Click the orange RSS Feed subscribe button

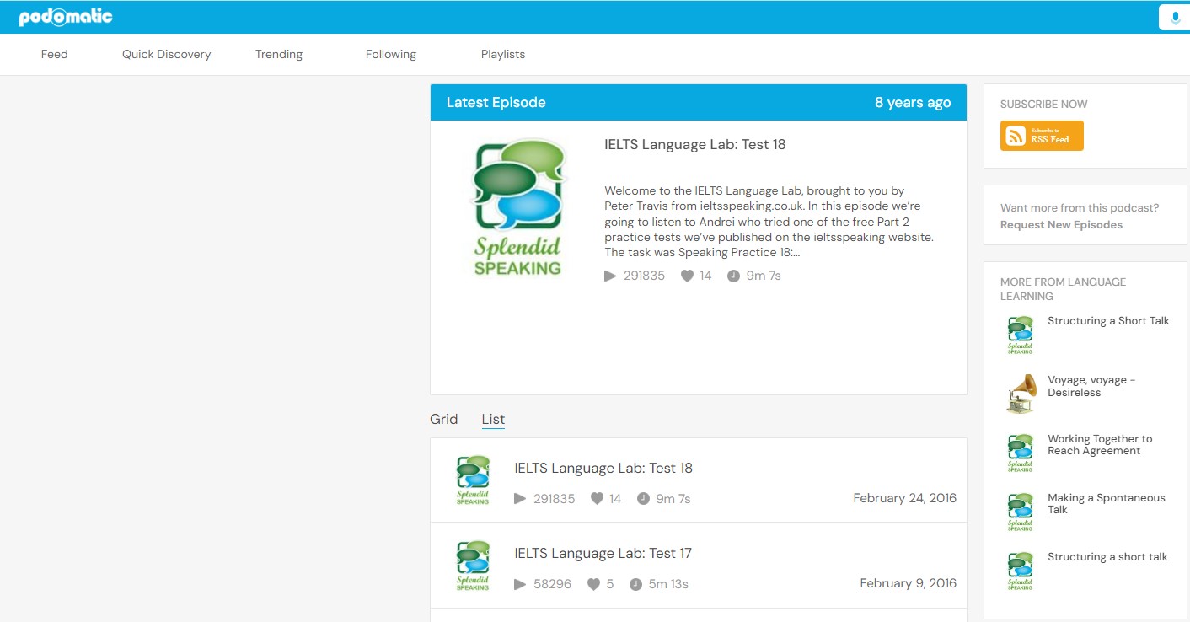click(x=1042, y=136)
